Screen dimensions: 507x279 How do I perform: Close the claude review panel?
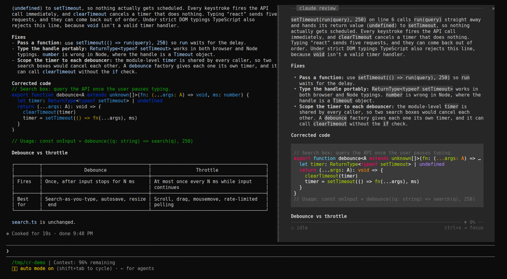coord(493,8)
